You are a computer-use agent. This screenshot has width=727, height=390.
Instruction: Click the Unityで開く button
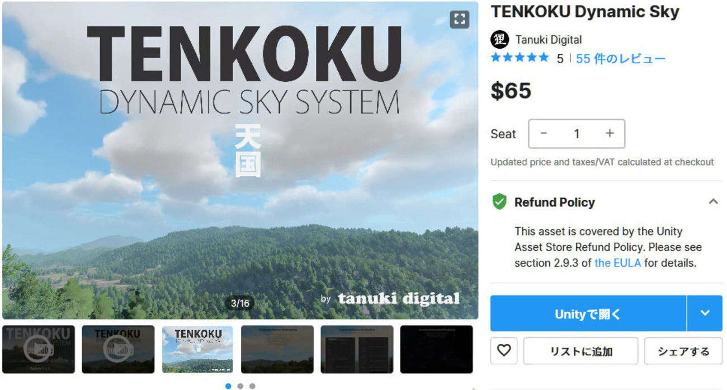coord(588,313)
